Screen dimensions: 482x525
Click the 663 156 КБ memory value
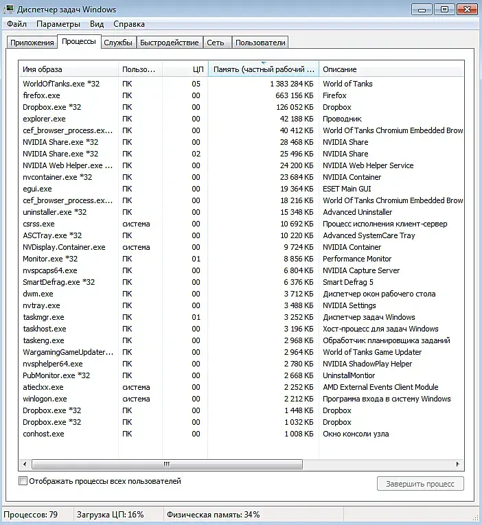[x=294, y=95]
